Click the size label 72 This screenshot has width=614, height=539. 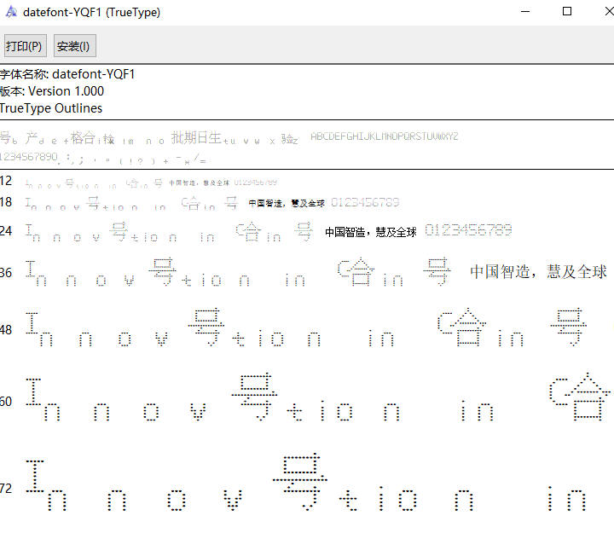(x=6, y=489)
